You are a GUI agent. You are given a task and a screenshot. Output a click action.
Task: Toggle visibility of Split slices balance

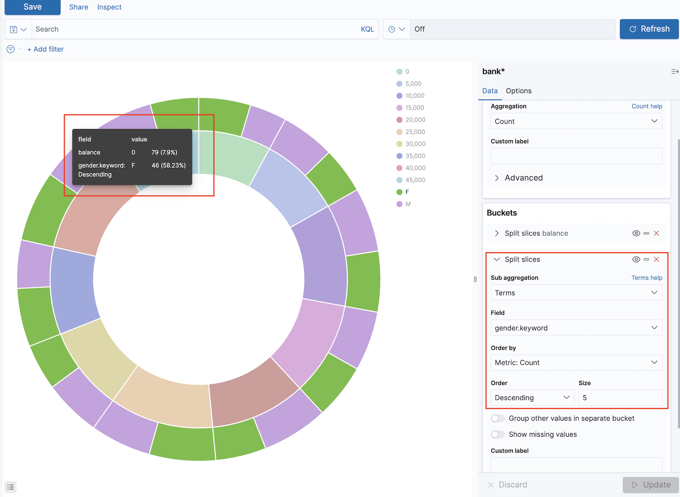tap(636, 233)
